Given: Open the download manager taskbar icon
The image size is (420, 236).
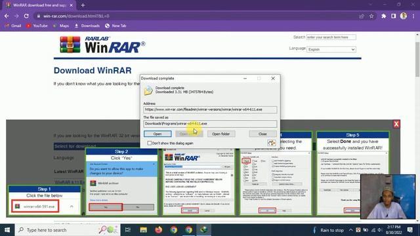Looking at the screenshot, I should (204, 230).
